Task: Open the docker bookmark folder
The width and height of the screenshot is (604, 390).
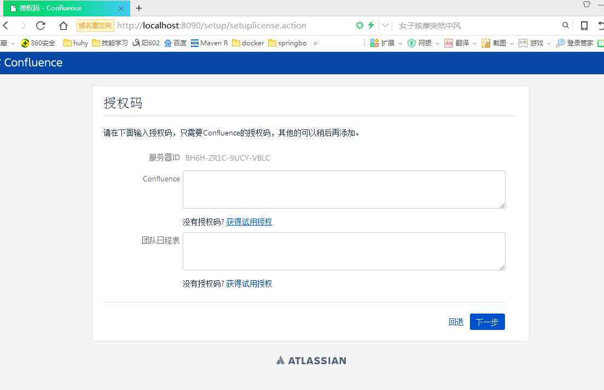Action: [248, 43]
